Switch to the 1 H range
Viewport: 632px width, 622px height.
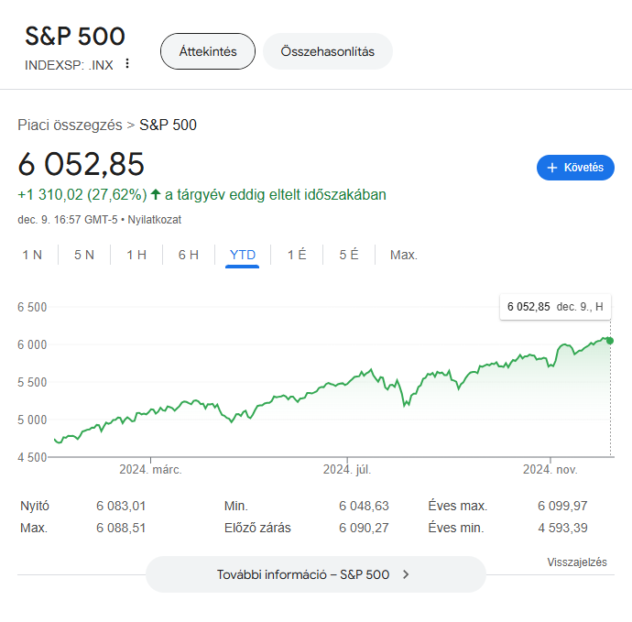(136, 255)
